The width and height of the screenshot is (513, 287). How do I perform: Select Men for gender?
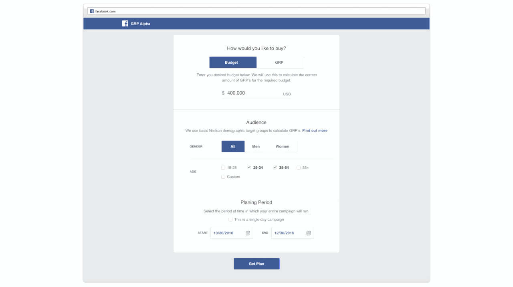tap(256, 146)
